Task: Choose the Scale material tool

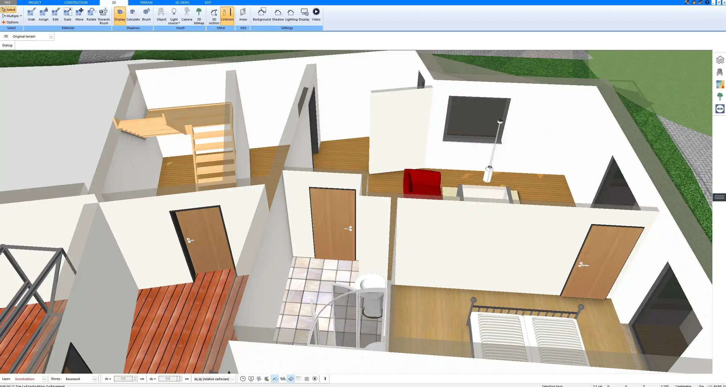Action: coord(68,15)
